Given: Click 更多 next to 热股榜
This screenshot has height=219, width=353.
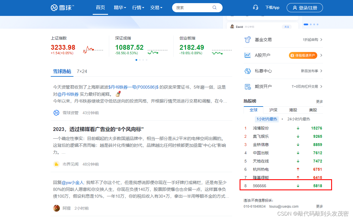Looking at the screenshot, I should 320,102.
